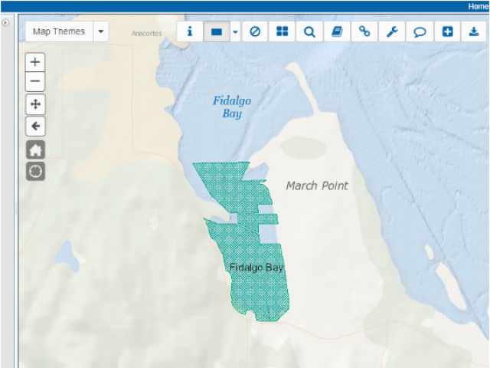The height and width of the screenshot is (368, 490).
Task: Click the clear selection icon
Action: 255,31
